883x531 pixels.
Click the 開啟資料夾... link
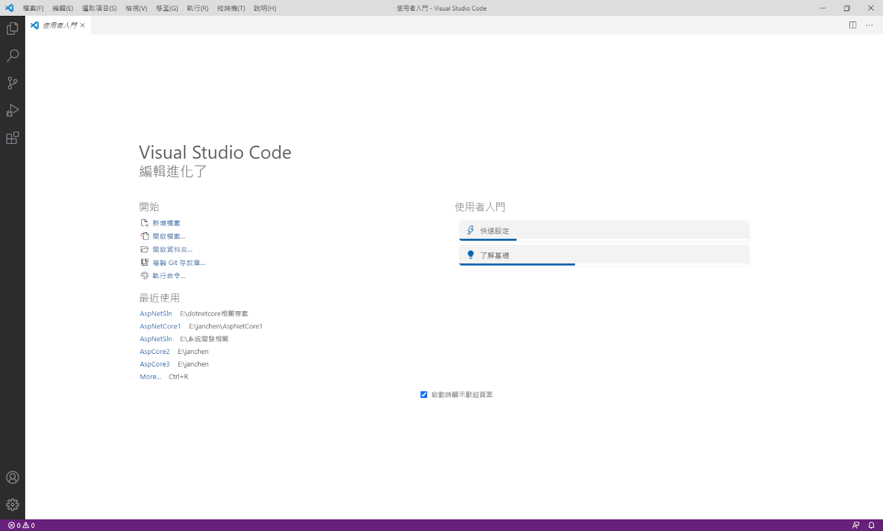pos(172,249)
